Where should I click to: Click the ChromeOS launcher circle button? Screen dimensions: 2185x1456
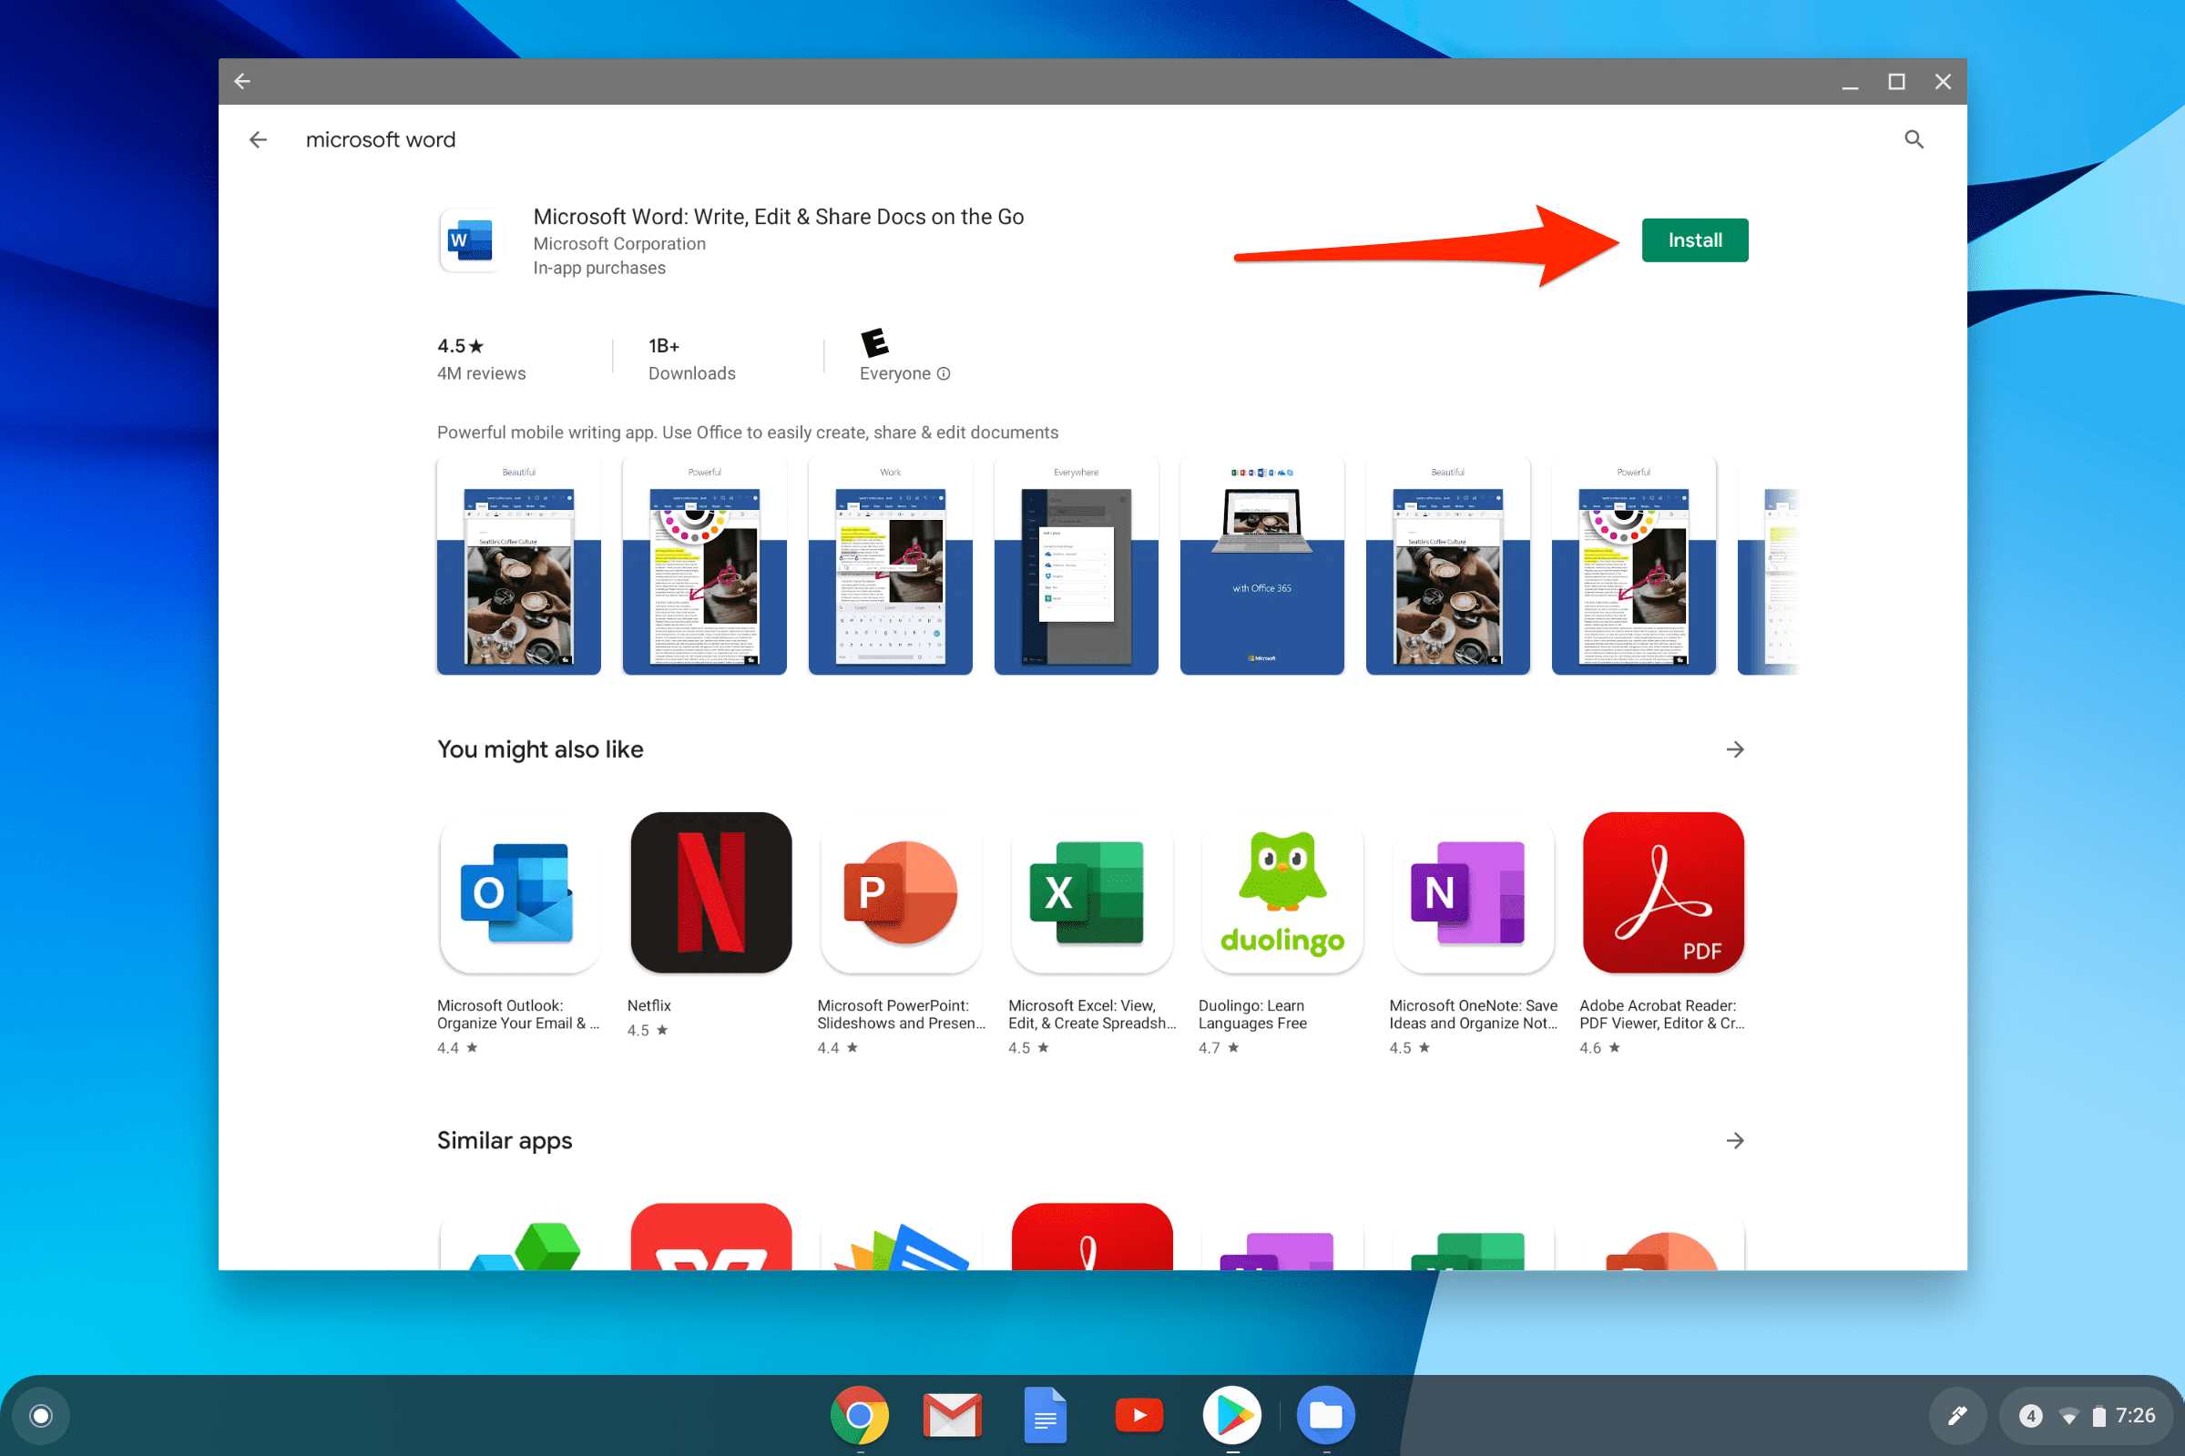(x=41, y=1415)
